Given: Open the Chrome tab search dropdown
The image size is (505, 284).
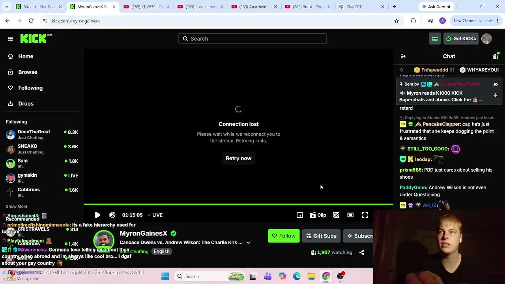Looking at the screenshot, I should (x=6, y=7).
